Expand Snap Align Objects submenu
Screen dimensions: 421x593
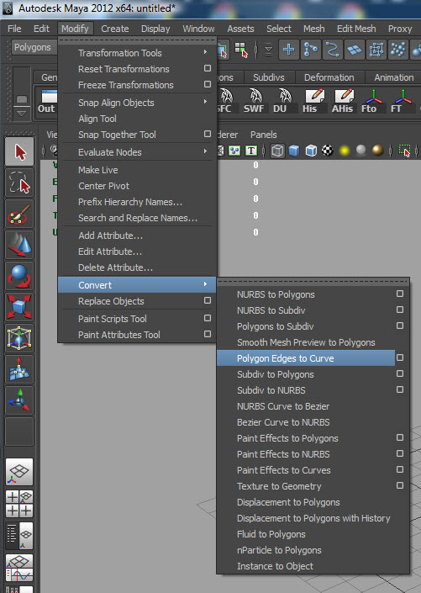point(138,103)
